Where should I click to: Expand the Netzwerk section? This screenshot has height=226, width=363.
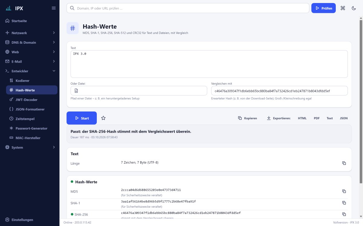point(54,33)
